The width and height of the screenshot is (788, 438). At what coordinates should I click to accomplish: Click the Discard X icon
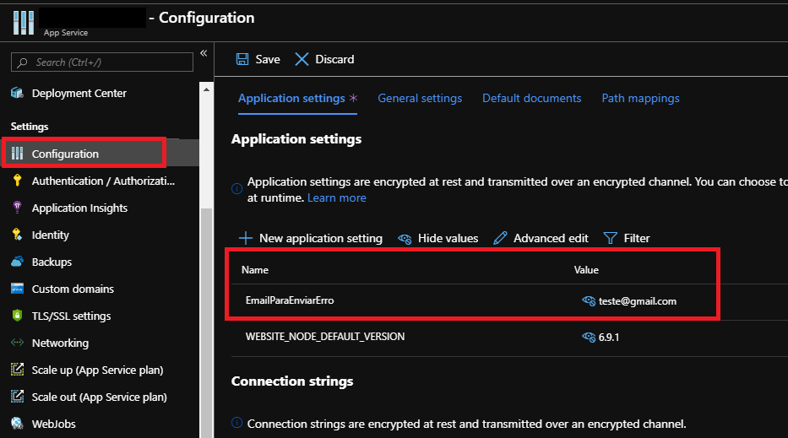[302, 59]
